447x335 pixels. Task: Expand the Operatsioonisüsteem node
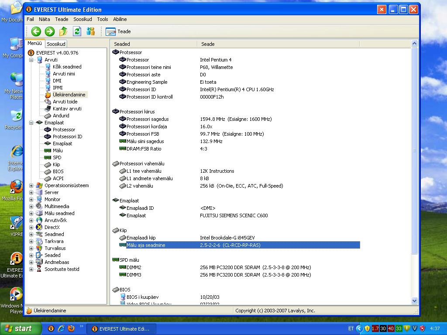31,185
